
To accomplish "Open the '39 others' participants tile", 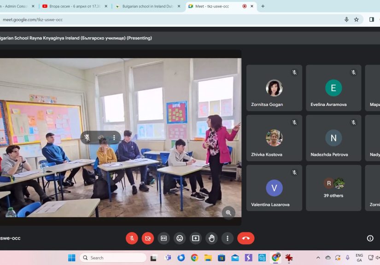I will (333, 188).
